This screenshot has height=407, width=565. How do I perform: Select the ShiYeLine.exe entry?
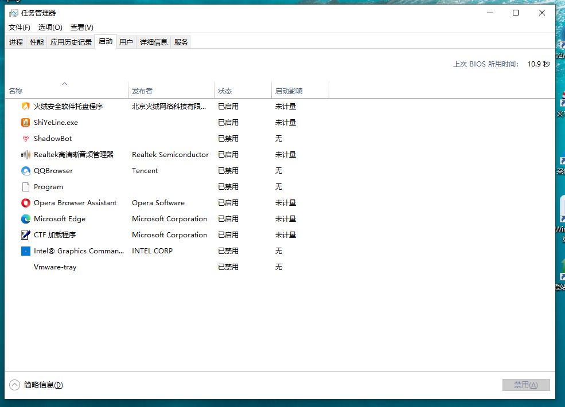pos(56,123)
